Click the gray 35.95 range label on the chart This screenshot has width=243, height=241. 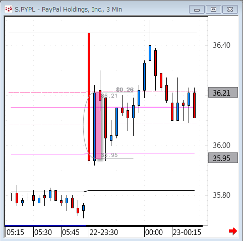tap(109, 155)
